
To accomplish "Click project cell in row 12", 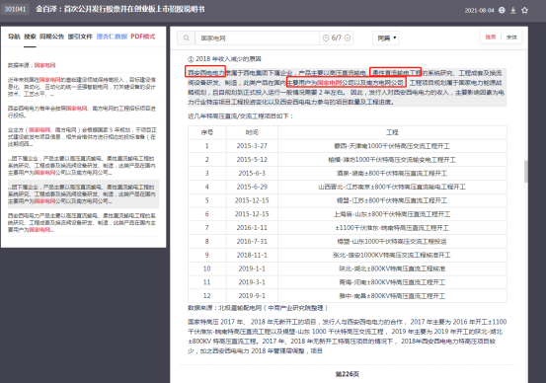I will point(392,295).
